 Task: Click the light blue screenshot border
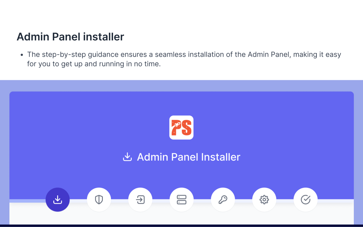181,85
